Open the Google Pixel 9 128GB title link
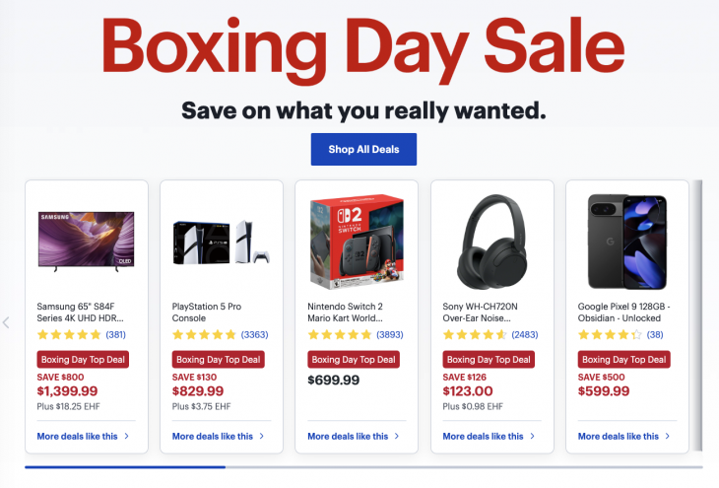Image resolution: width=719 pixels, height=488 pixels. pyautogui.click(x=623, y=313)
